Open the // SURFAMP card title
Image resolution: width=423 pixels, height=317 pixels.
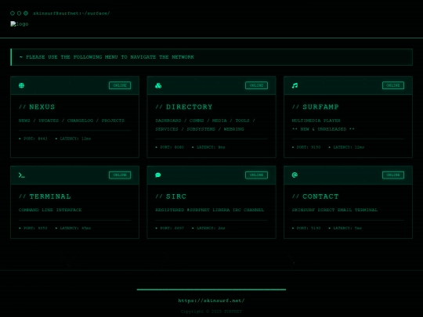[316, 106]
